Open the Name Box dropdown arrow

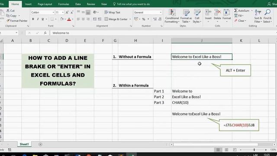click(16, 33)
